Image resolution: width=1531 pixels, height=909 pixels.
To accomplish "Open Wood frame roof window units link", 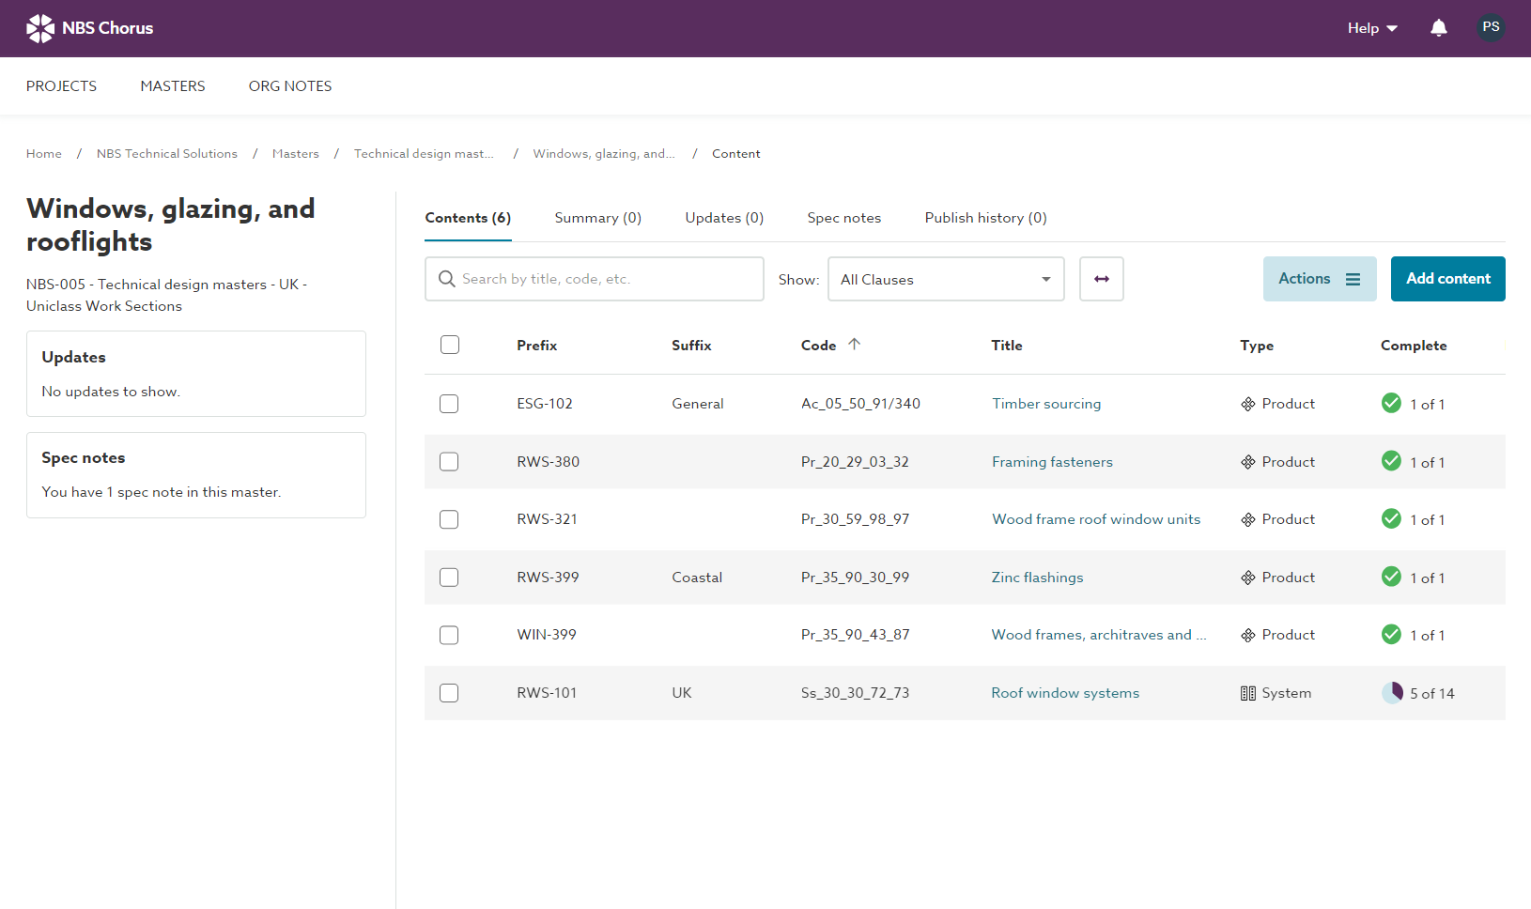I will click(x=1096, y=519).
